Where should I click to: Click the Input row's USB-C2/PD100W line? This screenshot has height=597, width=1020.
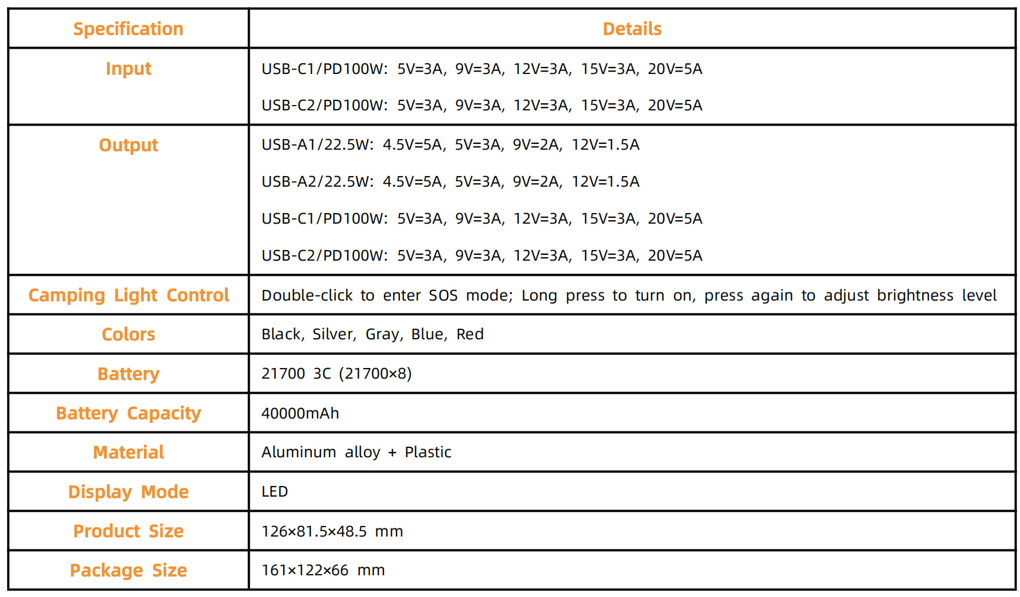click(x=482, y=106)
